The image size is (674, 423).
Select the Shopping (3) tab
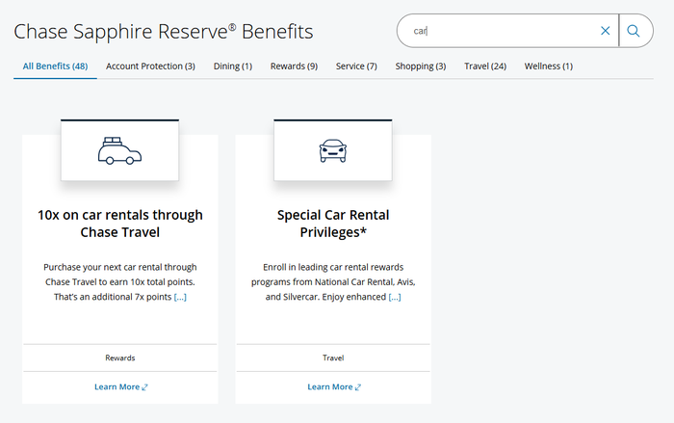[421, 66]
